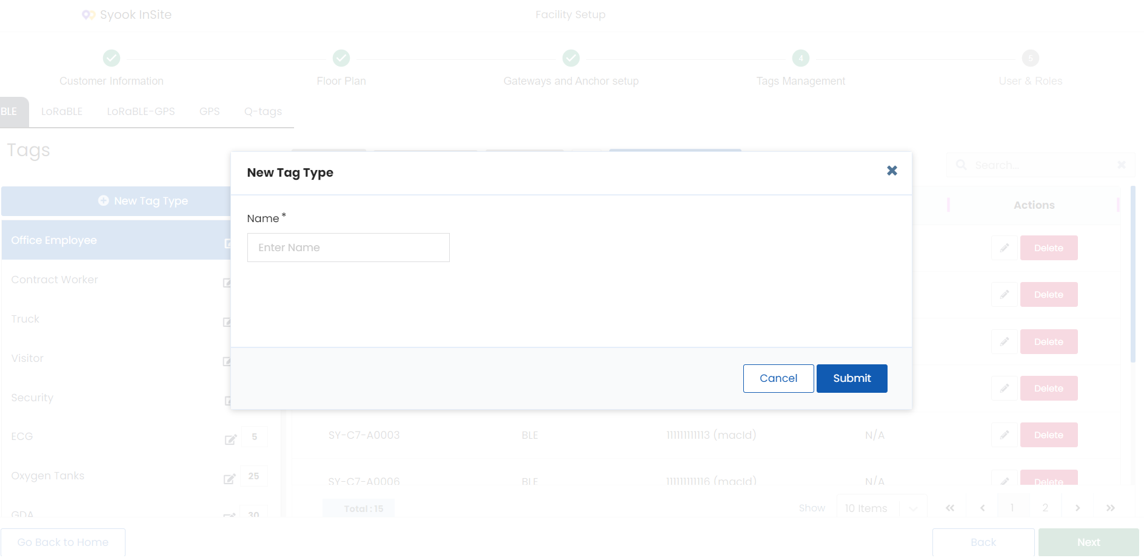Submit the new tag type

click(x=852, y=378)
